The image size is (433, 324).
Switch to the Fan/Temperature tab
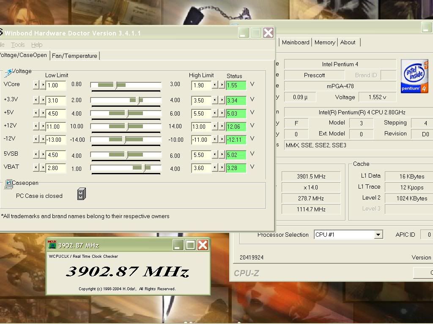point(74,56)
